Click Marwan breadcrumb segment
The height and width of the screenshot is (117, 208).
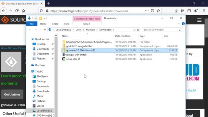(x=90, y=30)
